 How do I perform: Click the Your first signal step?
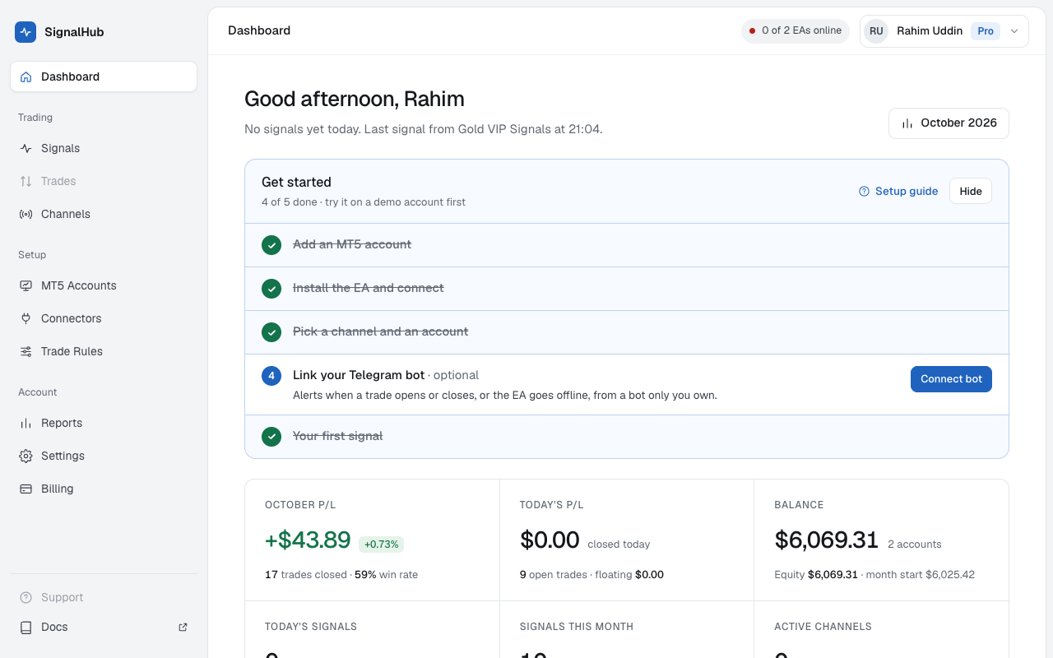click(x=627, y=437)
